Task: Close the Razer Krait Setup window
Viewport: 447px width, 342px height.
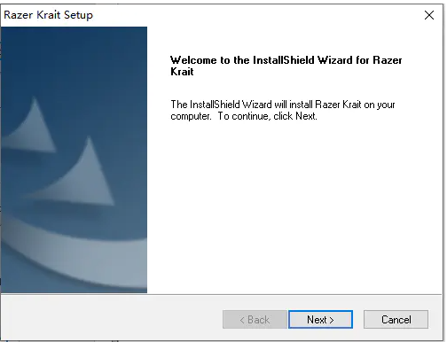Action: (x=429, y=15)
